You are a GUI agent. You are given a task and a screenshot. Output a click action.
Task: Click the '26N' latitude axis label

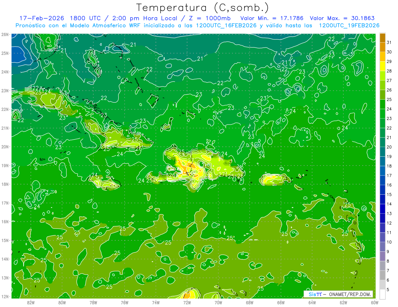(5, 34)
